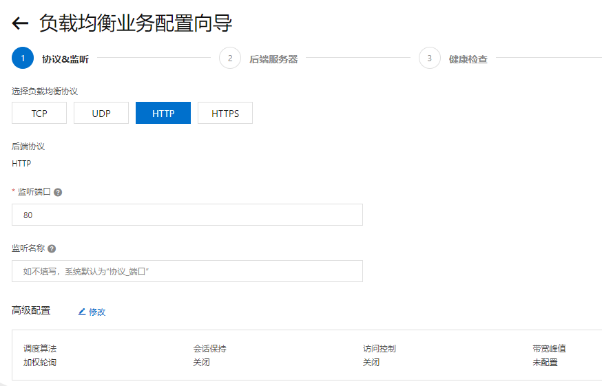
Task: Click the 修改 link for advanced config
Action: pos(97,312)
